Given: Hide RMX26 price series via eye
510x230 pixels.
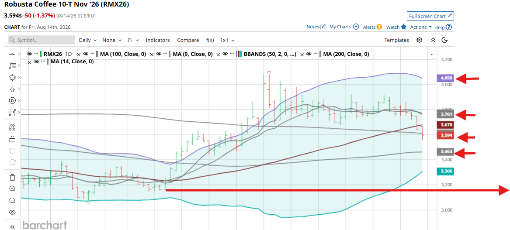Looking at the screenshot, I should [29, 54].
